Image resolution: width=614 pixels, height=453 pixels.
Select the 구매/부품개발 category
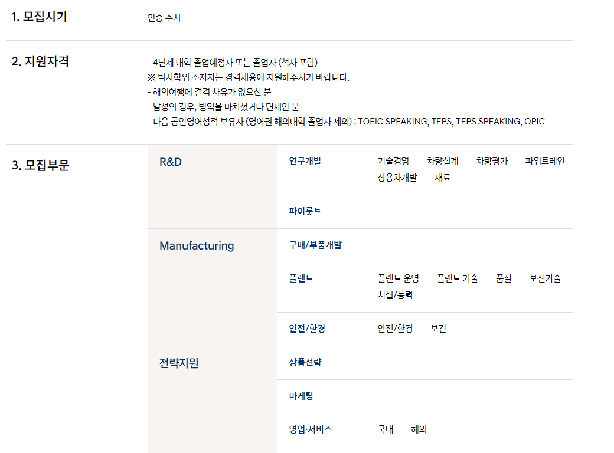coord(315,245)
